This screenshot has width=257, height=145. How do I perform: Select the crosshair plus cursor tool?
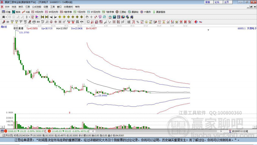pos(91,17)
